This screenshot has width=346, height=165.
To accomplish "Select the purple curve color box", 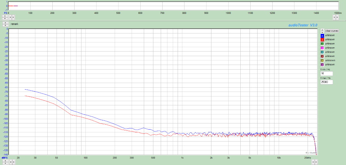I will coord(322,65).
